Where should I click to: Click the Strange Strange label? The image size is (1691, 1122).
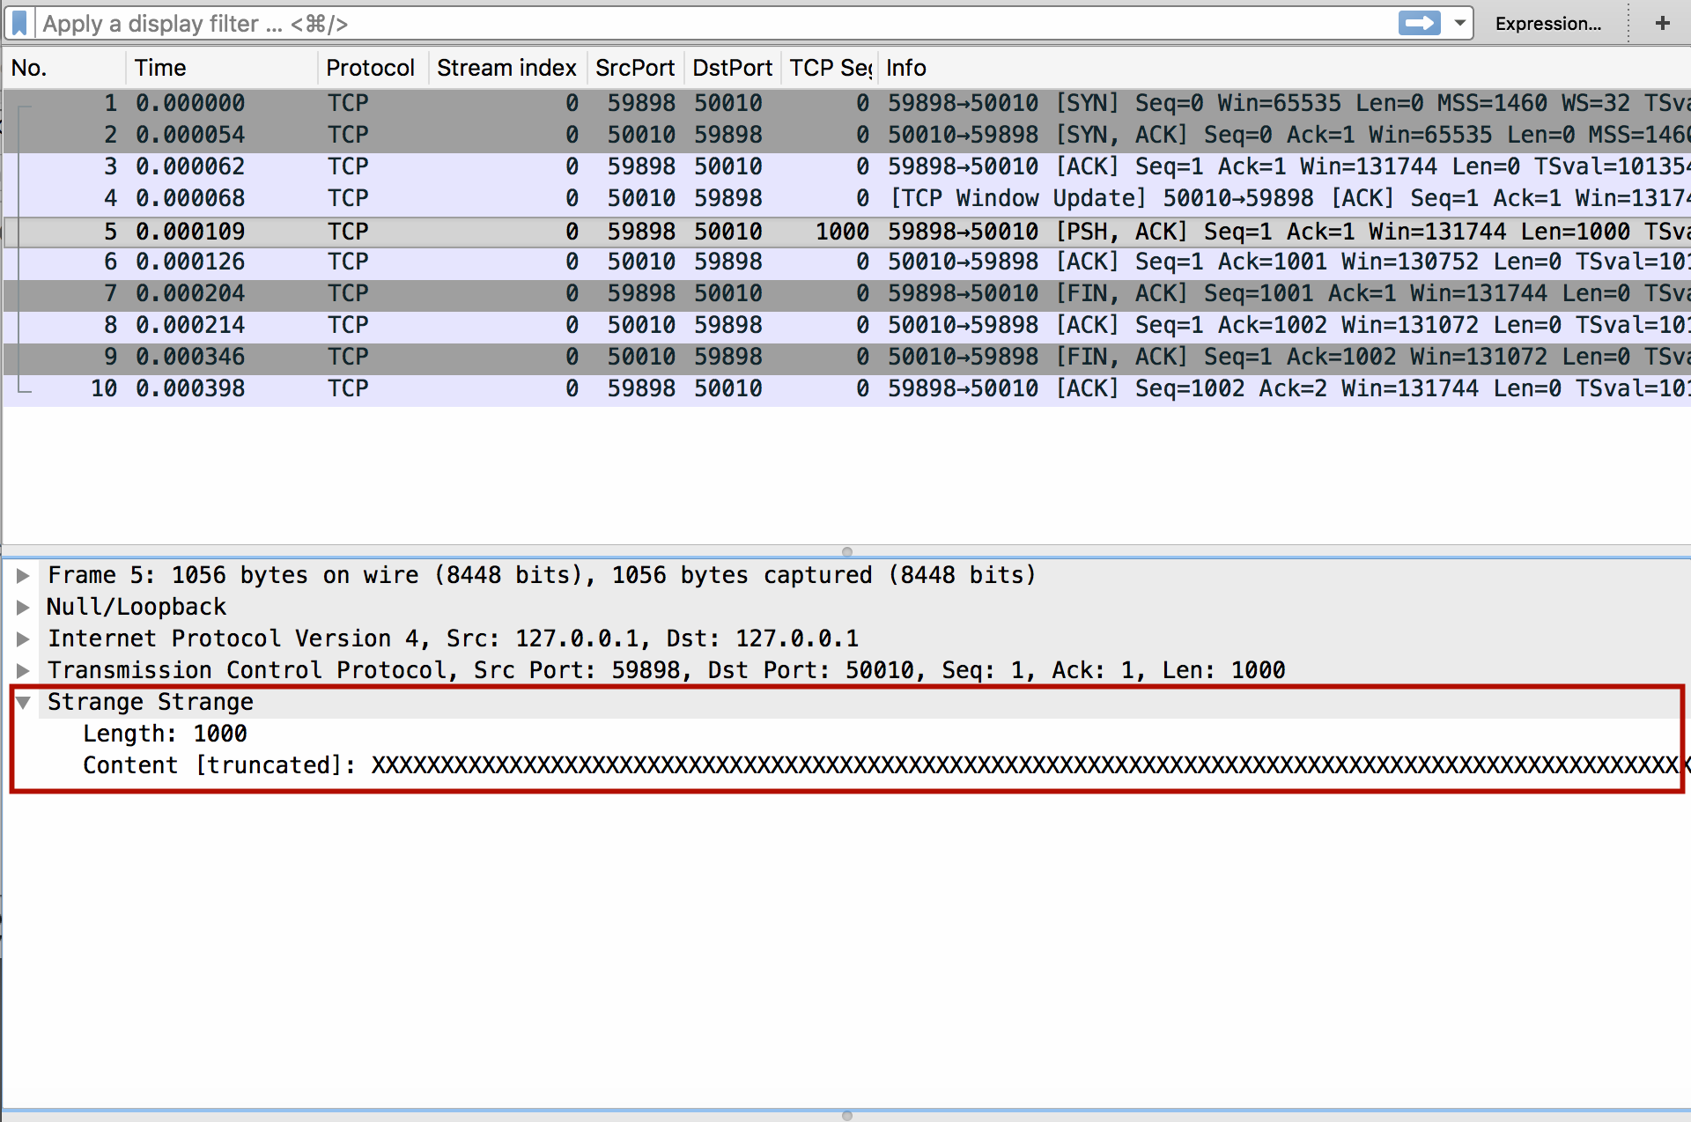[151, 702]
